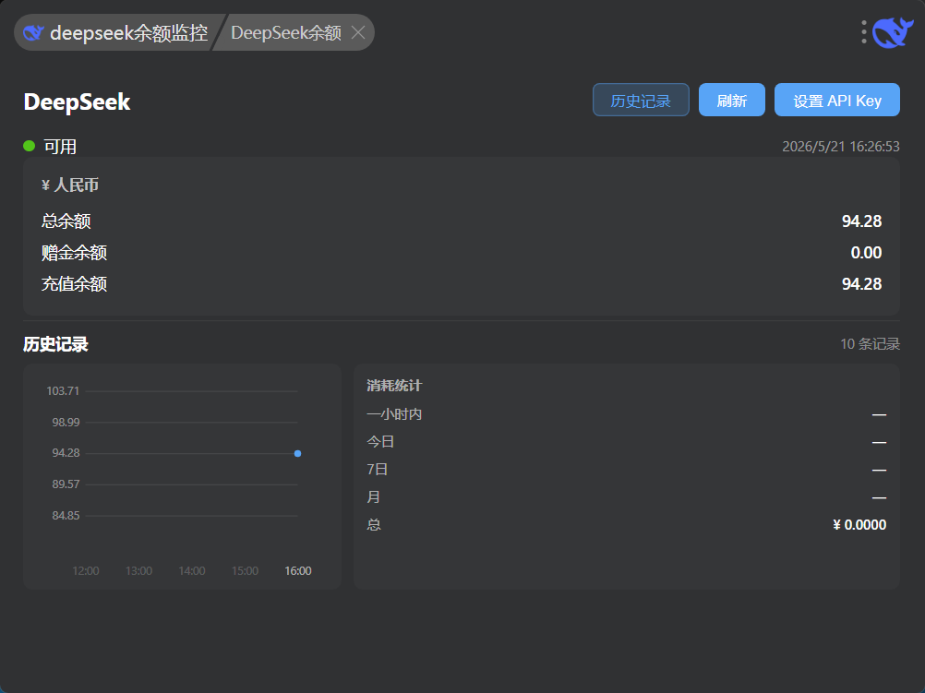925x693 pixels.
Task: Click the 充值余额 row label
Action: [75, 284]
